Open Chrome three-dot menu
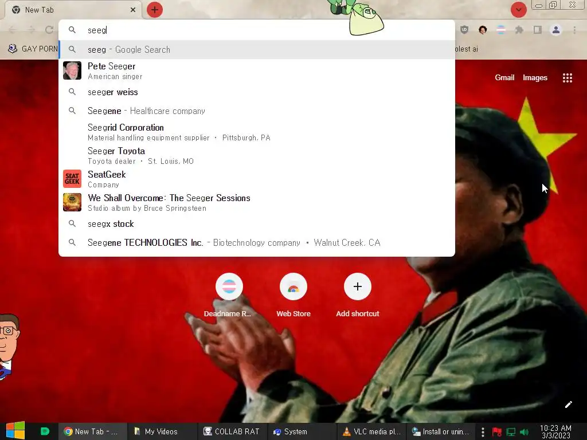 point(574,30)
